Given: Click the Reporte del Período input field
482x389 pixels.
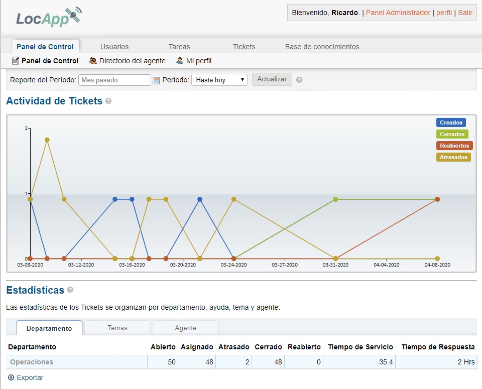Looking at the screenshot, I should [x=114, y=80].
